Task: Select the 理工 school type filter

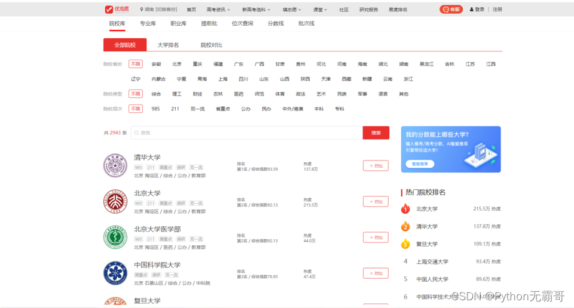Action: [x=177, y=94]
